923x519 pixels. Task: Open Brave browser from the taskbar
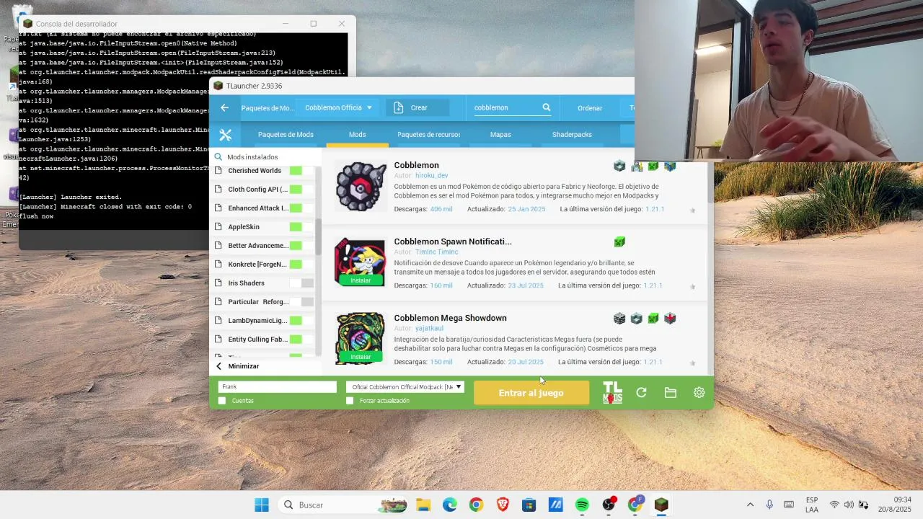[x=503, y=505]
